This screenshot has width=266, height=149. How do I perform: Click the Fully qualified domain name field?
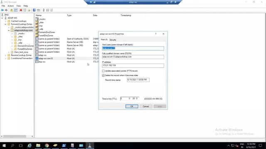pyautogui.click(x=133, y=57)
